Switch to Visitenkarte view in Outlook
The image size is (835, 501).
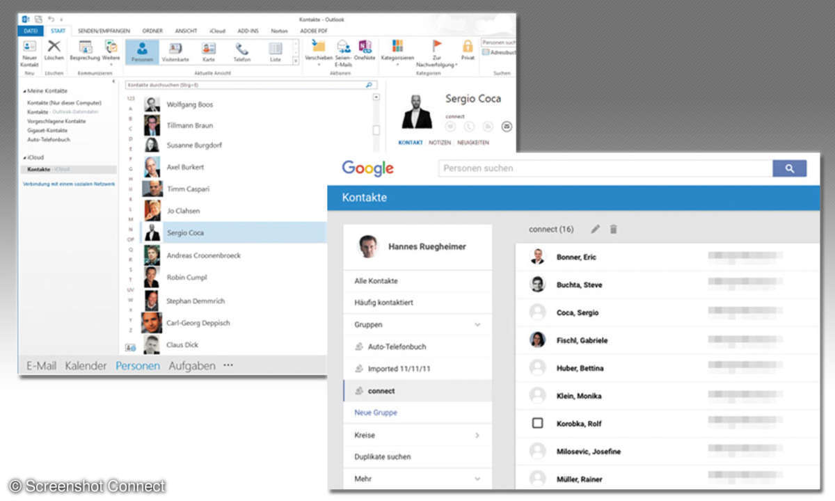175,49
